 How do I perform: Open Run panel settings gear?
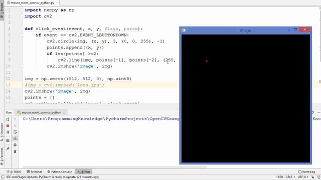(x=312, y=112)
